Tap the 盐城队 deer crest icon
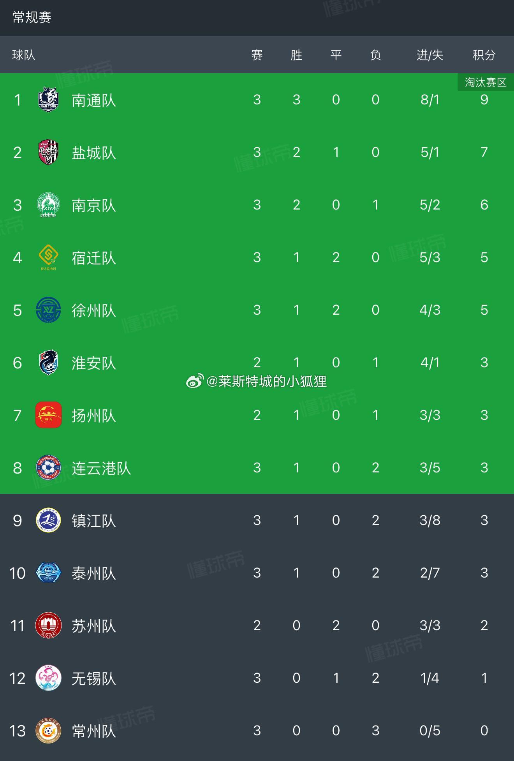 pos(48,152)
